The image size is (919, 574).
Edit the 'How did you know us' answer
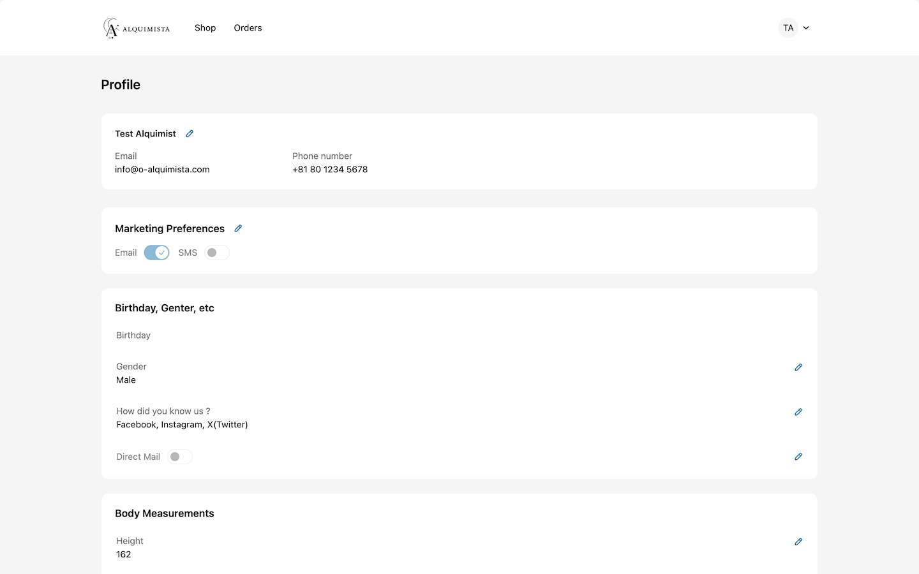798,412
